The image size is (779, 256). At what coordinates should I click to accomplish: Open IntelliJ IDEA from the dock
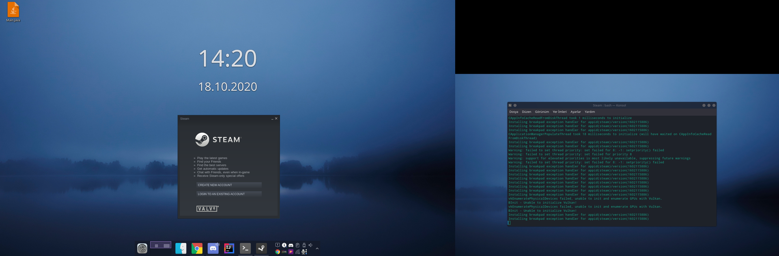click(229, 248)
